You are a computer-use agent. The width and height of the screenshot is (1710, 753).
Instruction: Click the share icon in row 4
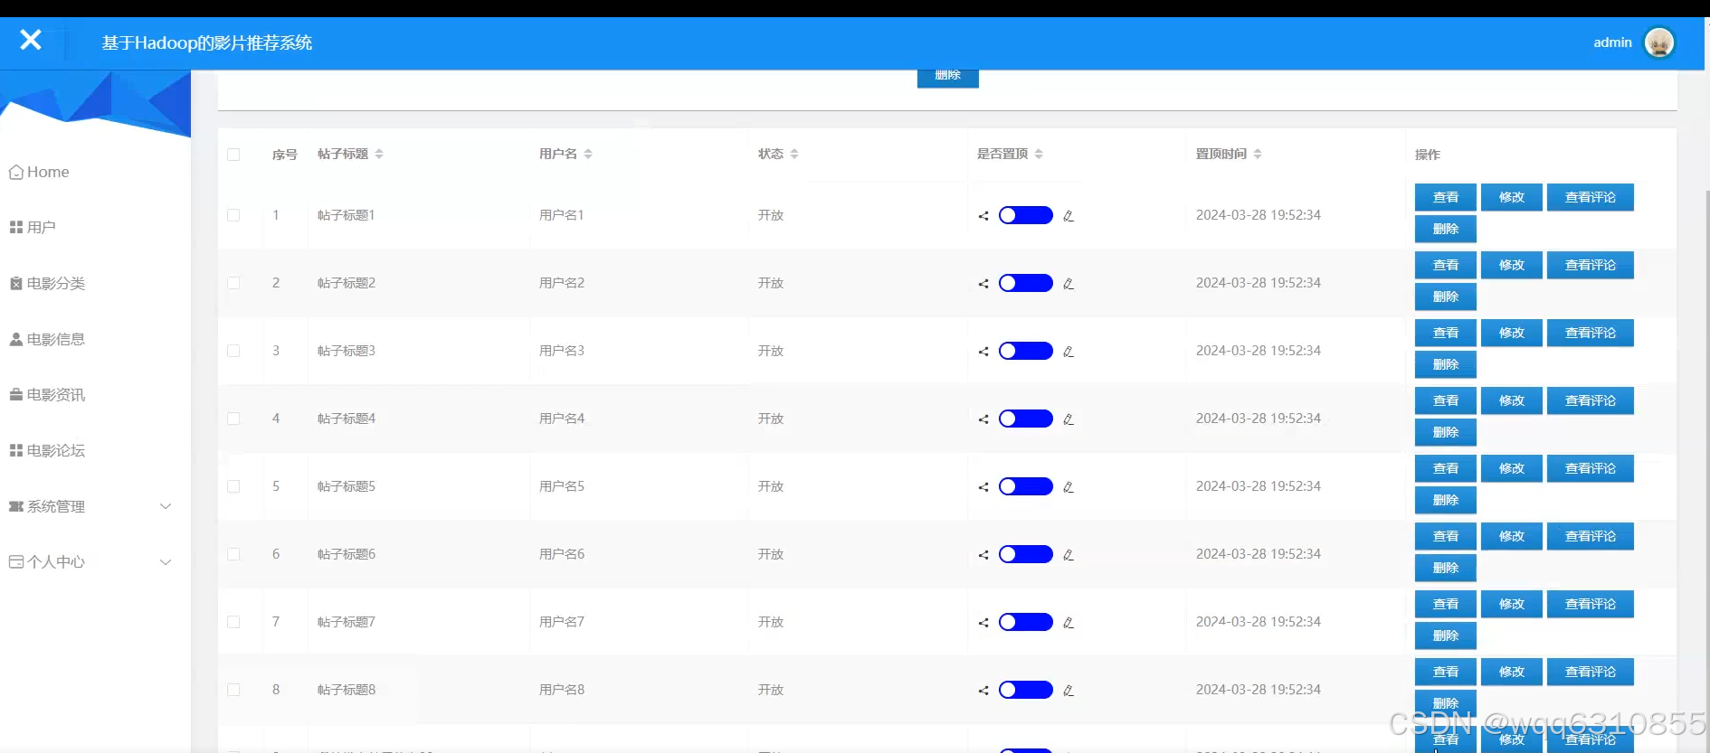(x=983, y=419)
